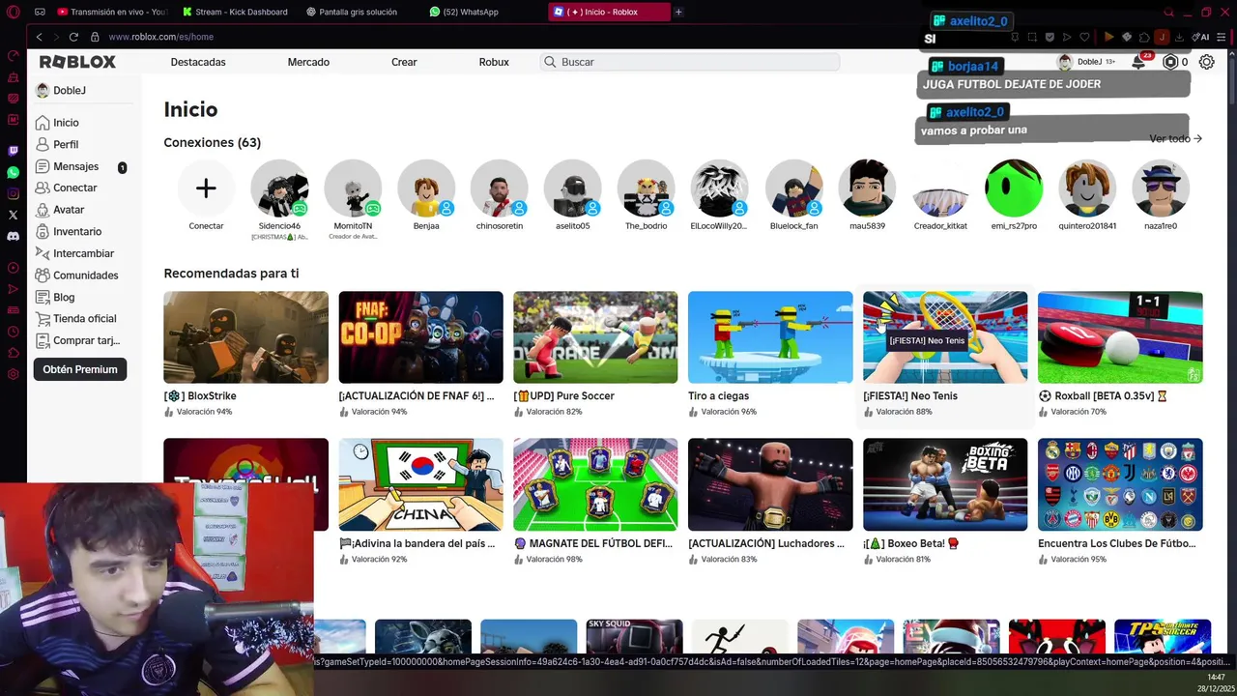Open the Ver todo link
This screenshot has height=696, width=1237.
tap(1175, 138)
